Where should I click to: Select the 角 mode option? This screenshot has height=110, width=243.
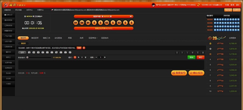[x=79, y=57]
